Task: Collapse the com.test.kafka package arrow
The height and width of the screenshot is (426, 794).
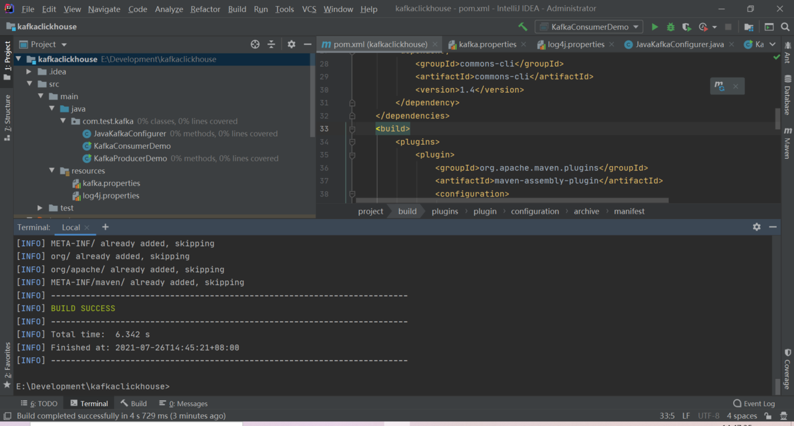Action: click(63, 121)
